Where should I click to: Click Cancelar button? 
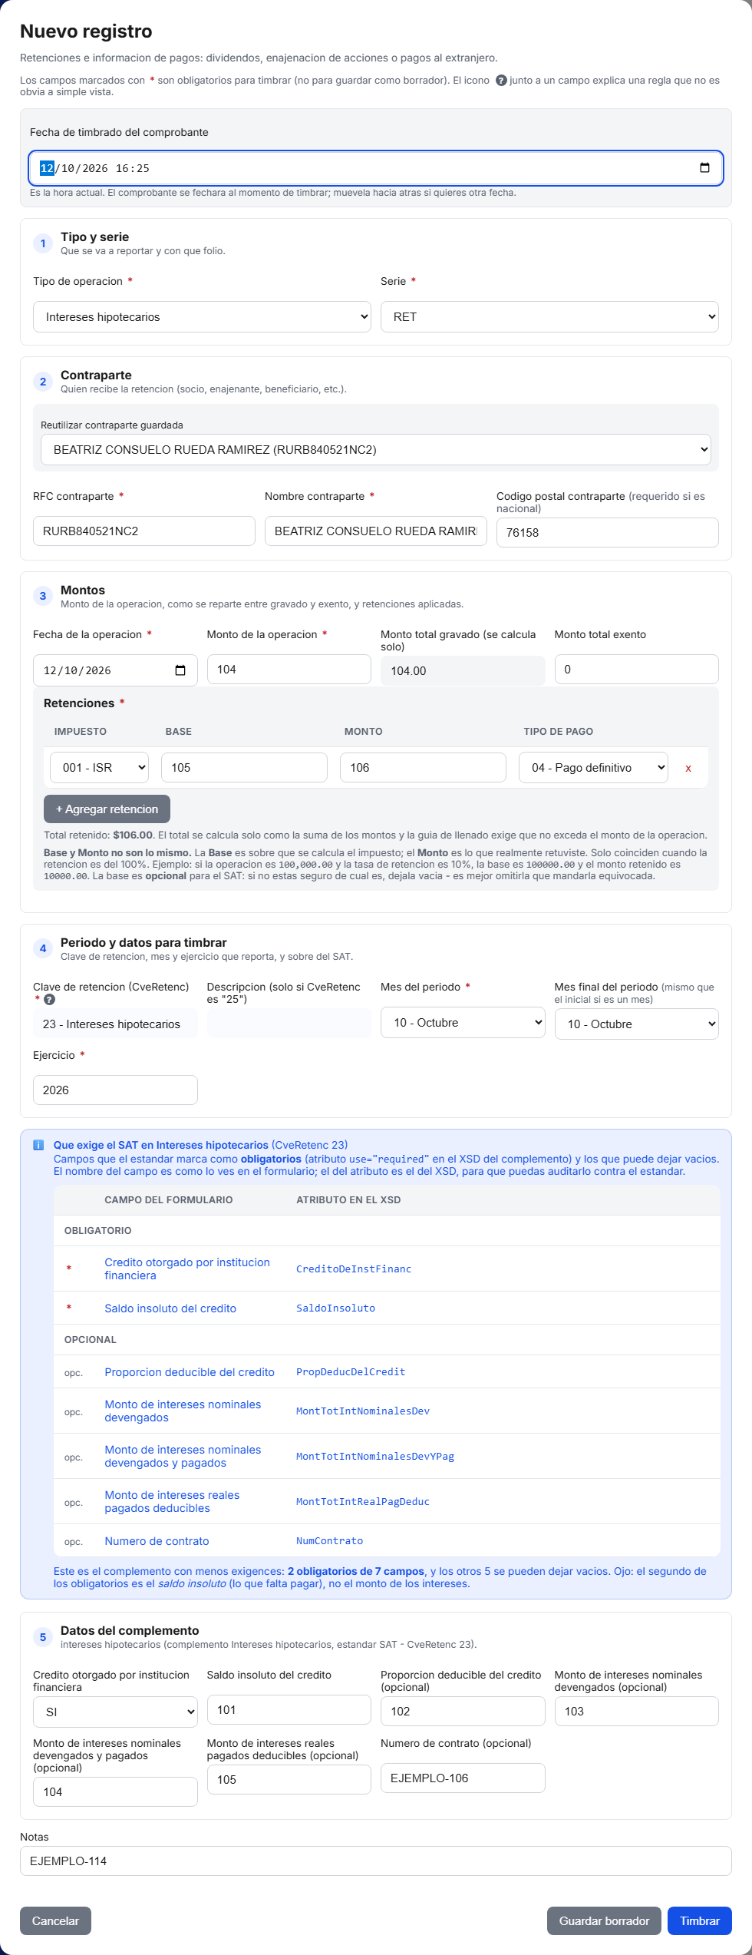click(55, 1920)
